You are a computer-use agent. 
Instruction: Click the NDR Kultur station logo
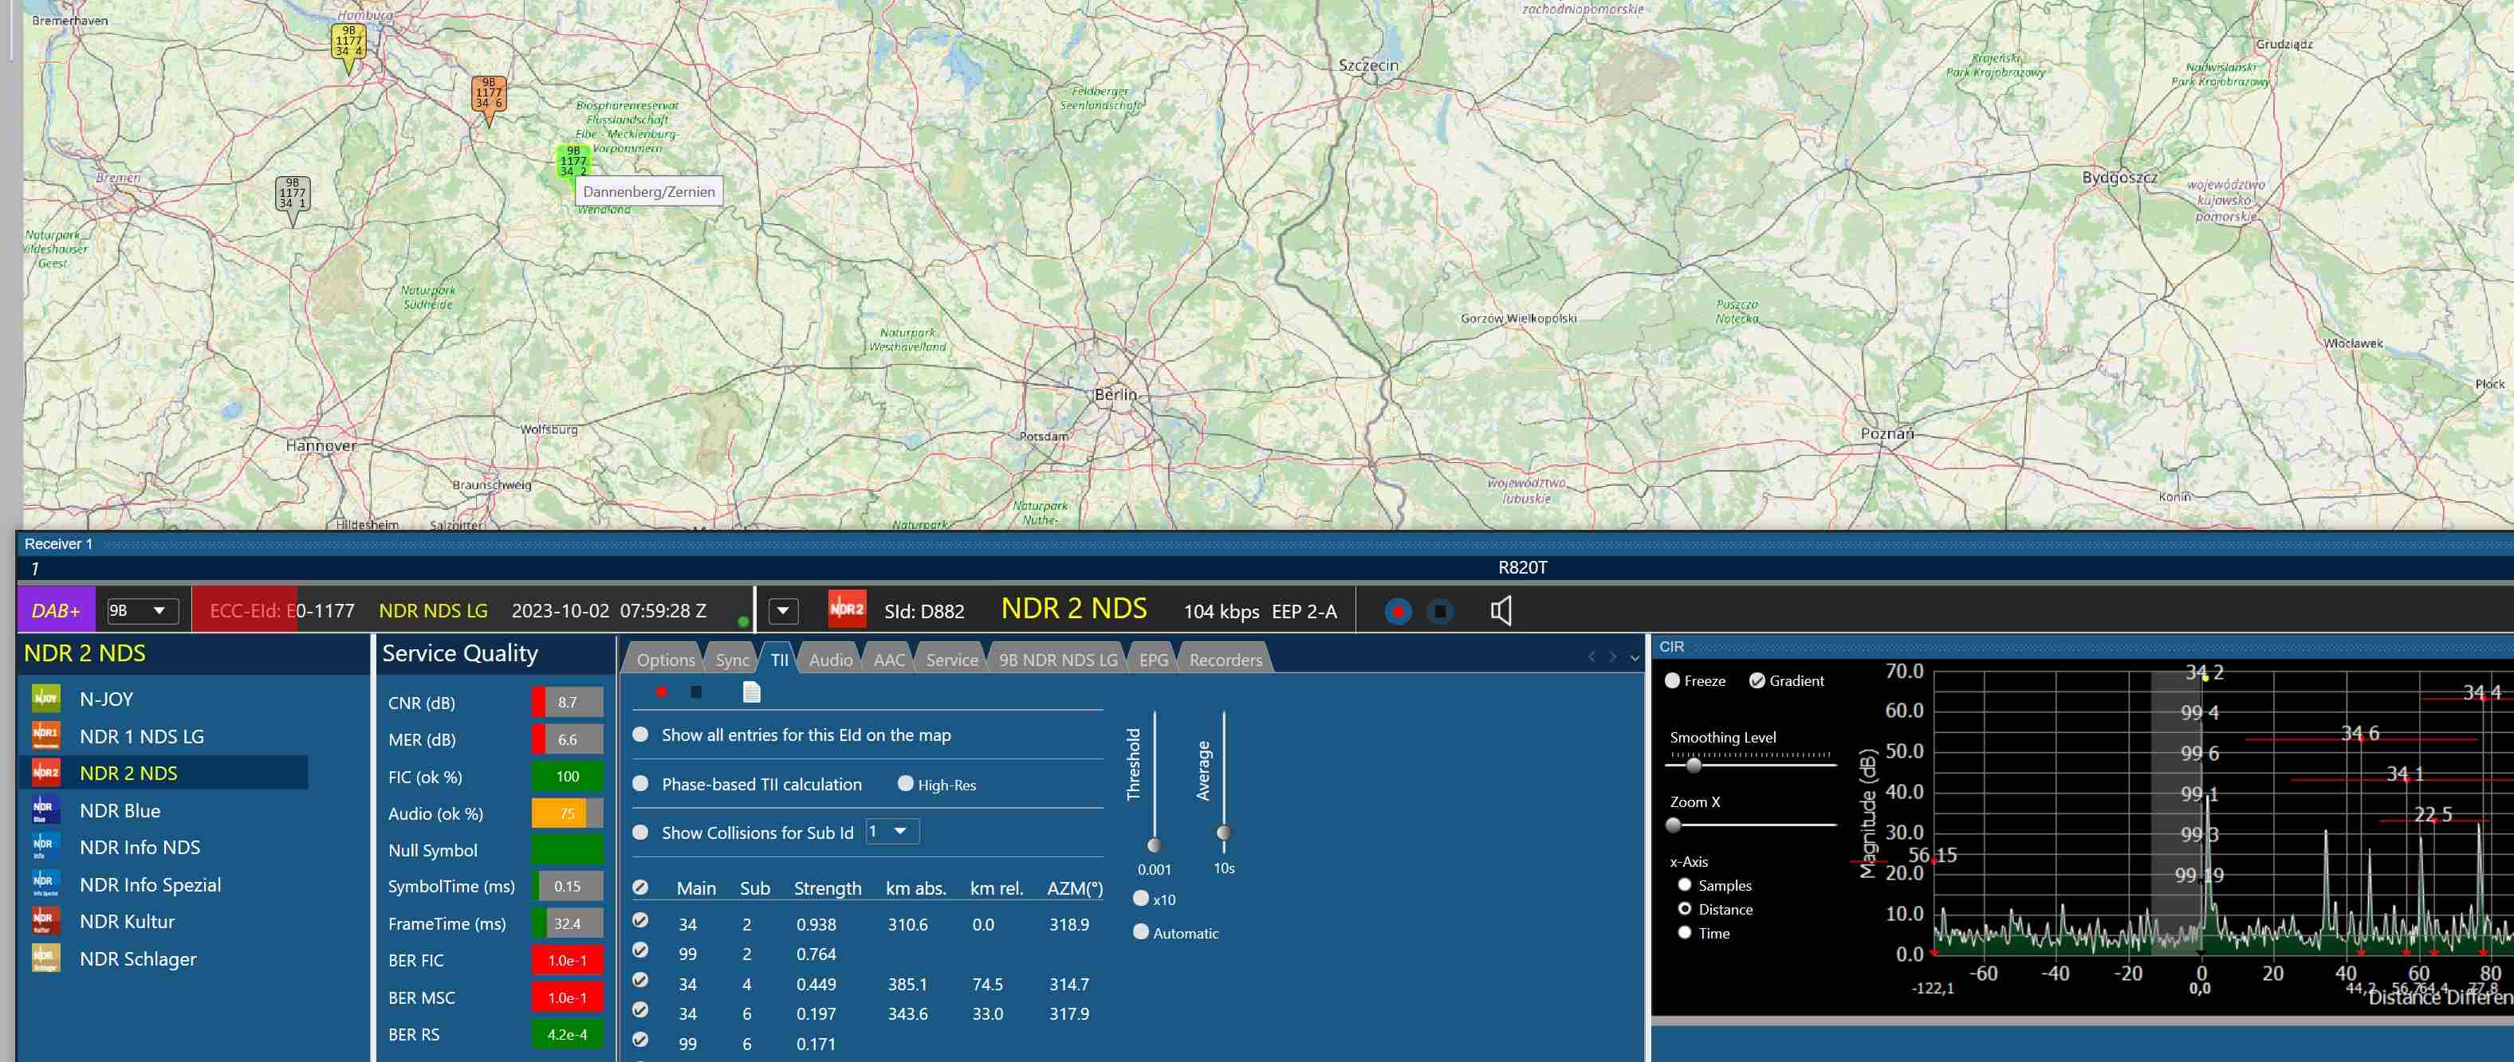coord(46,921)
